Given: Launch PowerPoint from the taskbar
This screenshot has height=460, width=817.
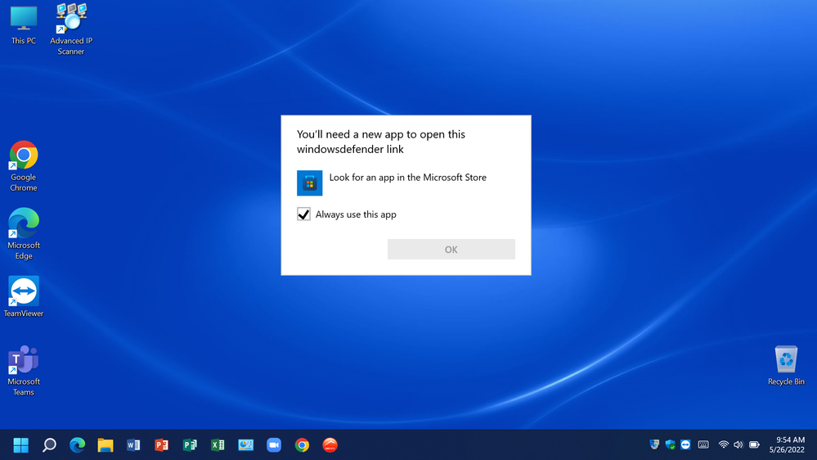Looking at the screenshot, I should [162, 445].
